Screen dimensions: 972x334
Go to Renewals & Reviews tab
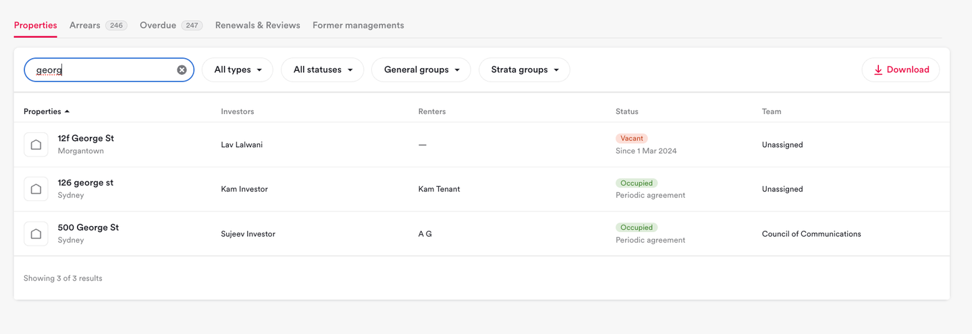(258, 25)
